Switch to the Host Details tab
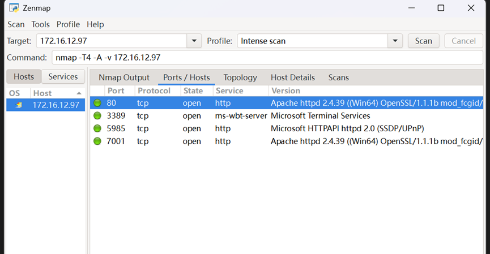The height and width of the screenshot is (254, 490). pyautogui.click(x=293, y=78)
